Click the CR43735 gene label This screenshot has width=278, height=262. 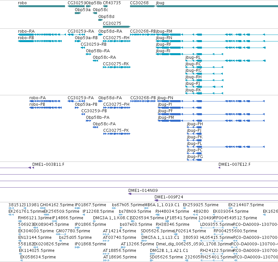coord(112,3)
